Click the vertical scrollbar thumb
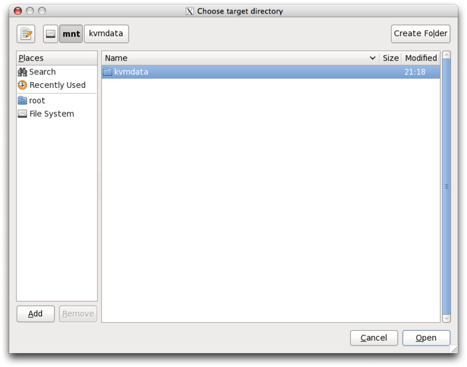 click(447, 186)
